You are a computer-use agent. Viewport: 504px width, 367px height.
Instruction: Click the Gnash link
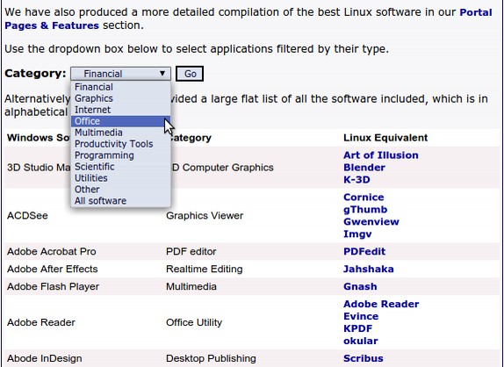(360, 286)
